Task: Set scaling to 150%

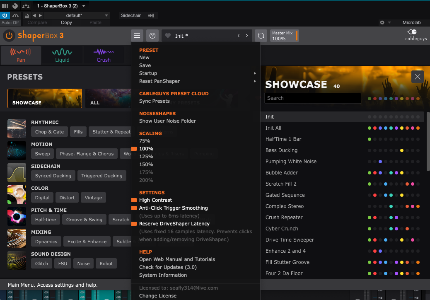Action: [146, 165]
